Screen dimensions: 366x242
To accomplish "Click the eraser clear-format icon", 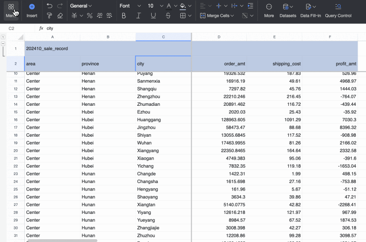I will (60, 15).
